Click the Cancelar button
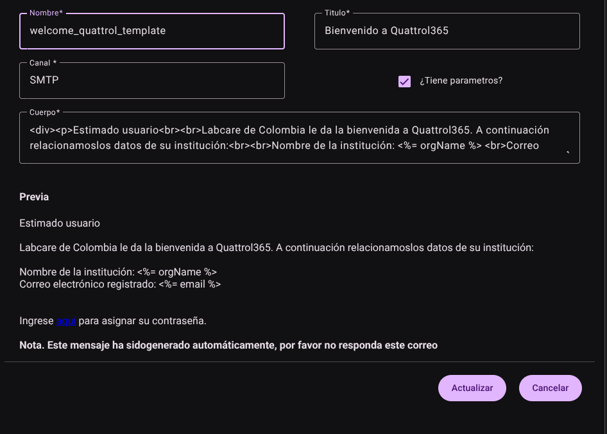This screenshot has width=607, height=434. (x=550, y=388)
